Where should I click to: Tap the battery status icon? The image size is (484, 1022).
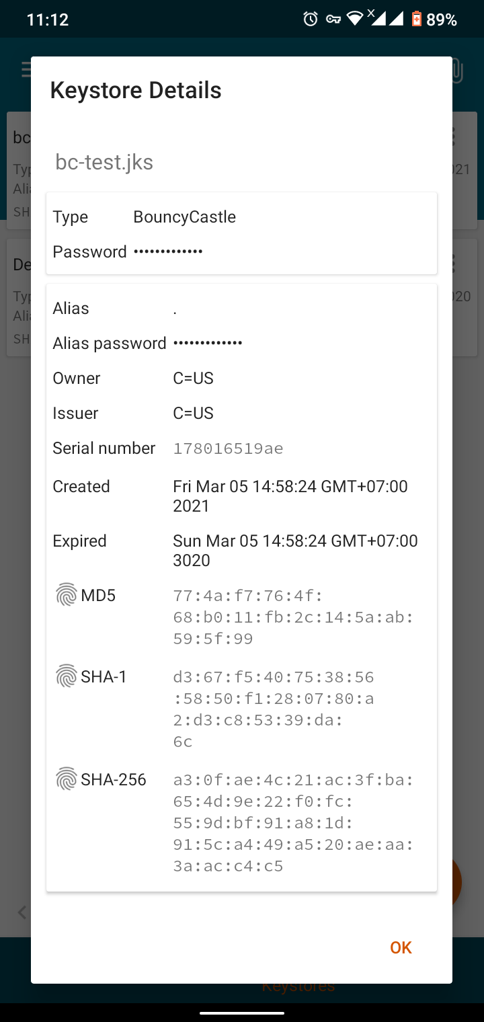[x=417, y=19]
